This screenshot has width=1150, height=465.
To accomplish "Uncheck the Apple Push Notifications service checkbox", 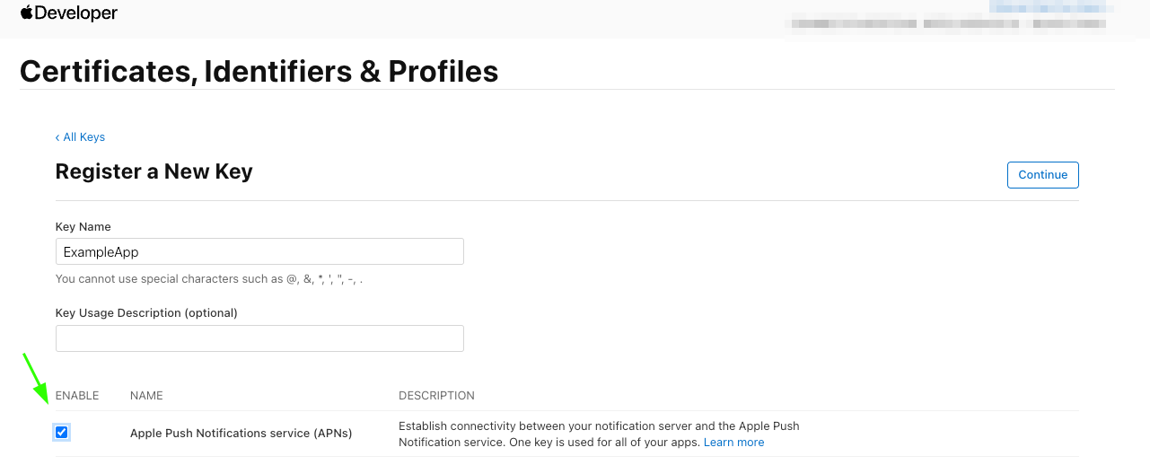I will click(x=61, y=433).
